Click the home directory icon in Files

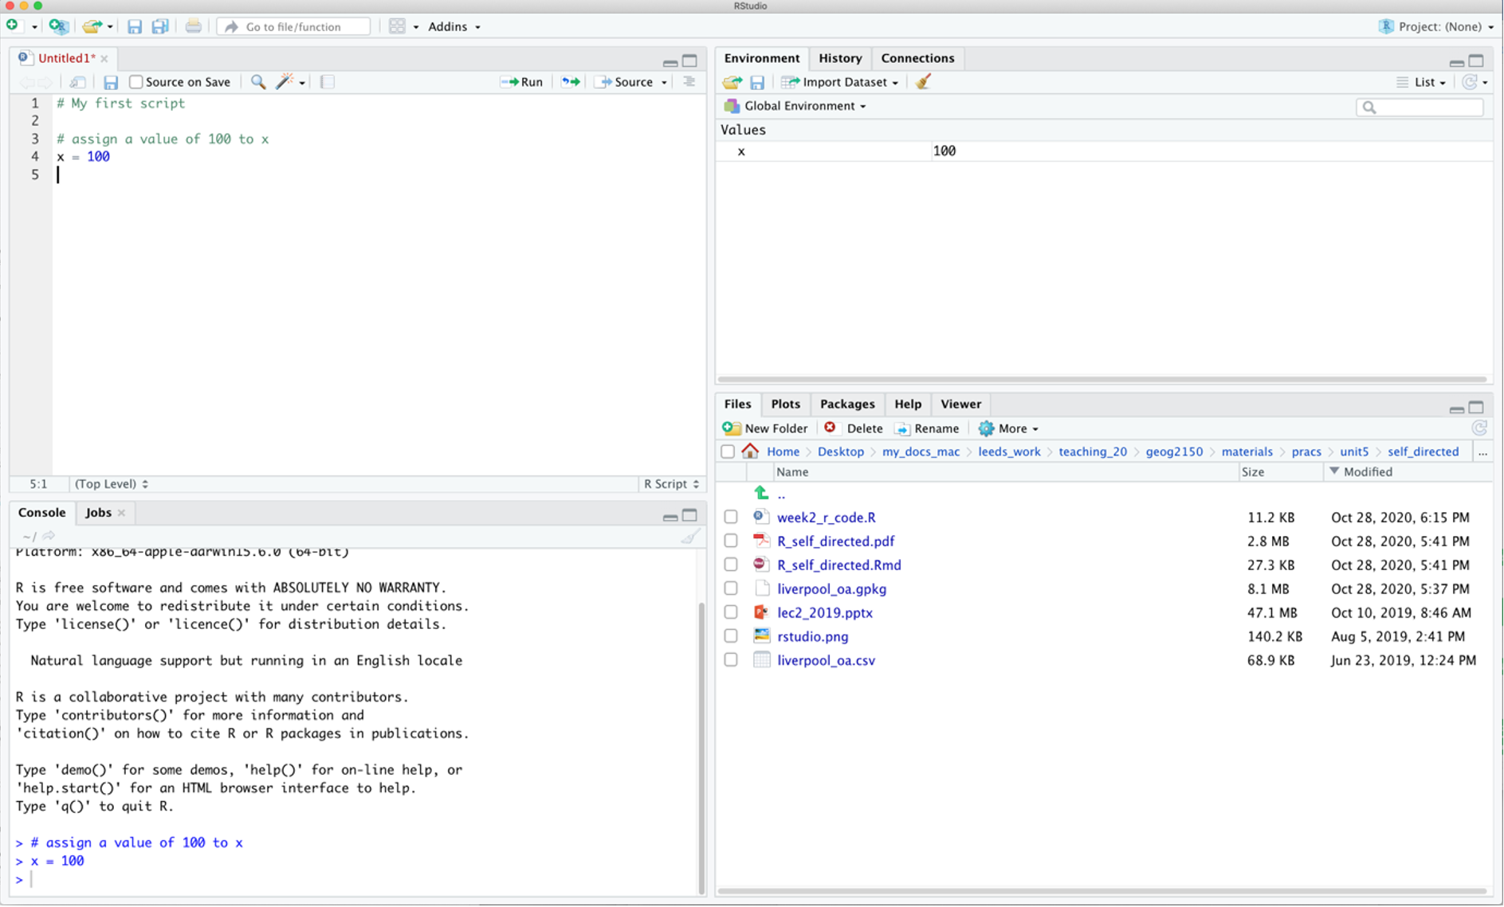750,452
